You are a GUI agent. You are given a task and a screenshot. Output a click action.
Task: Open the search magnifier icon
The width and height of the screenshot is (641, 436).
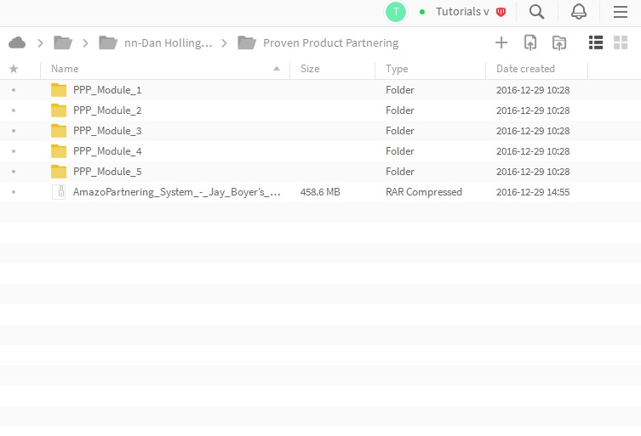[x=536, y=12]
